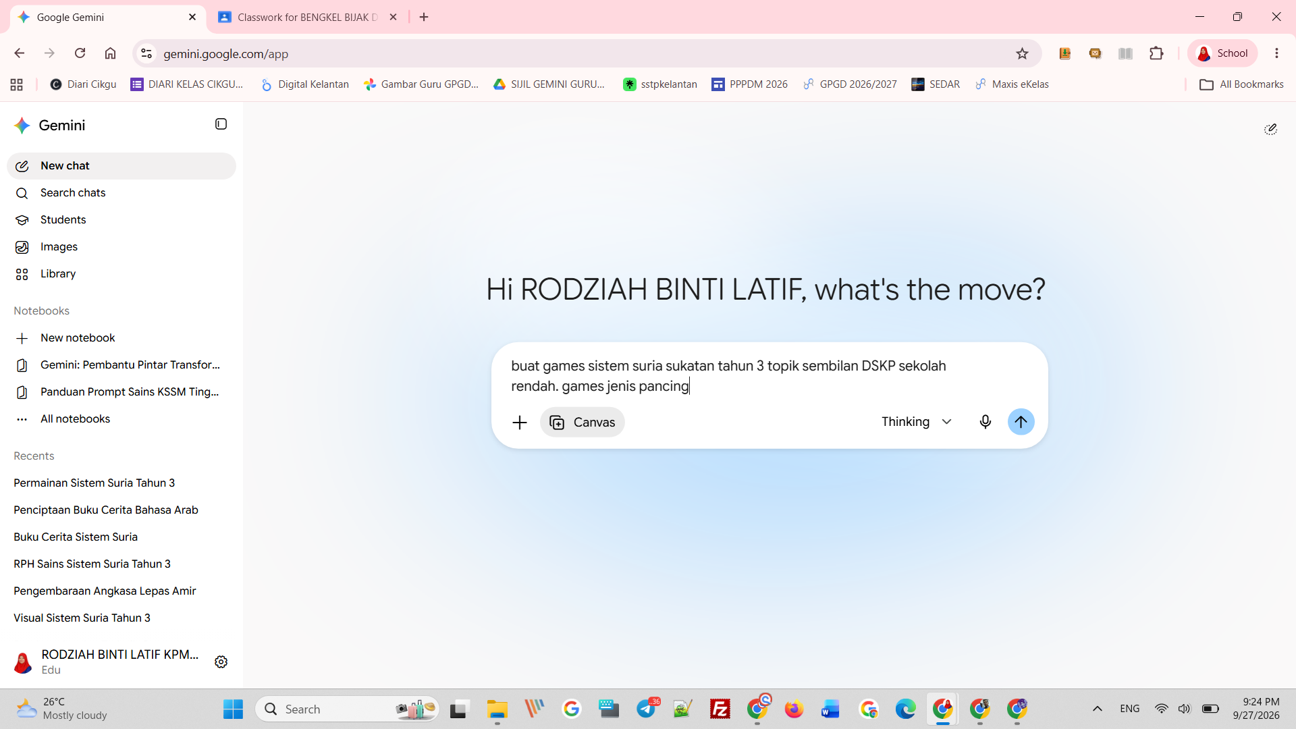The width and height of the screenshot is (1296, 729).
Task: Open the Digital Kelantan bookmark
Action: 305,84
